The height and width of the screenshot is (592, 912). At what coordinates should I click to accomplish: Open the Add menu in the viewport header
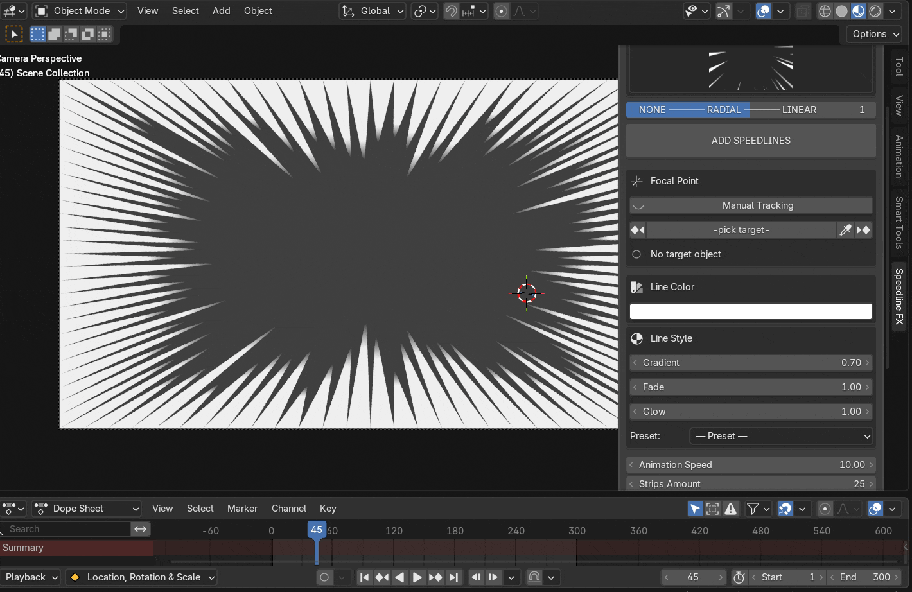222,11
